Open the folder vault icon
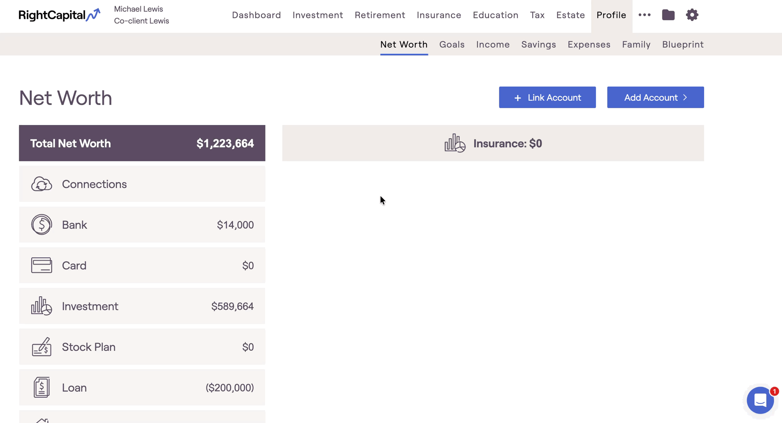This screenshot has height=423, width=782. point(668,15)
